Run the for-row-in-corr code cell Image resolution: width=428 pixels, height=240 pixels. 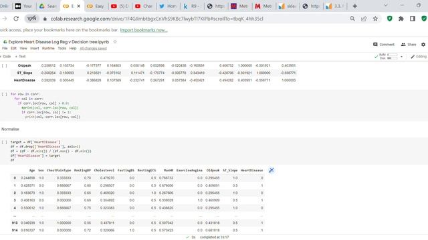5,94
